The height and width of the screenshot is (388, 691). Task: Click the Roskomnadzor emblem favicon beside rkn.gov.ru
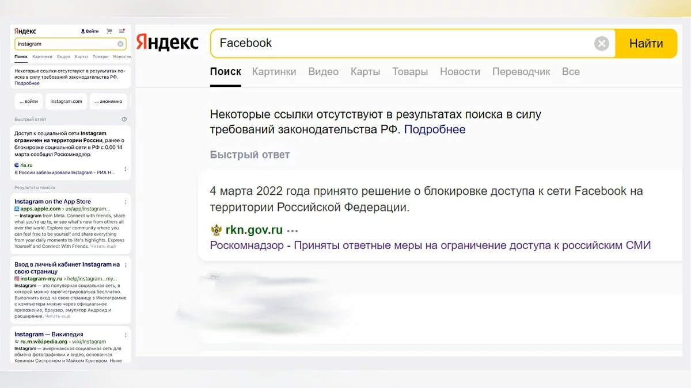coord(216,231)
